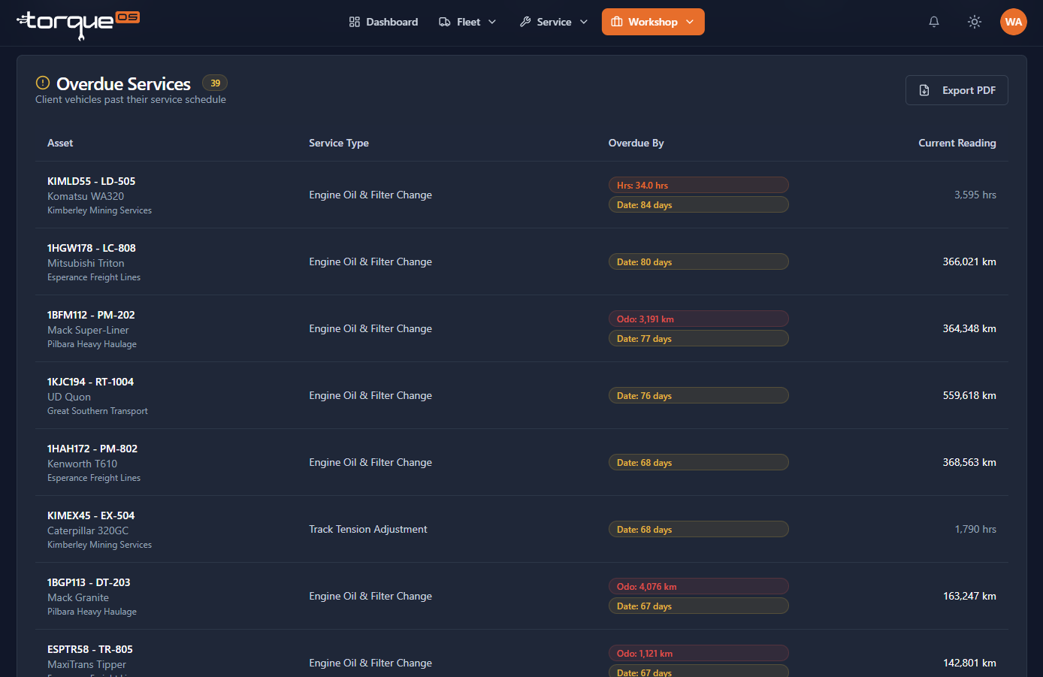Click the Odo: 3,191 km badge
This screenshot has height=677, width=1043.
(699, 319)
